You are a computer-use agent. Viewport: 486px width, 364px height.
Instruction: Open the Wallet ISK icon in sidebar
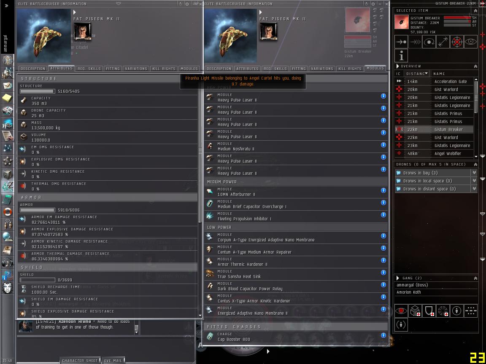coord(7,187)
